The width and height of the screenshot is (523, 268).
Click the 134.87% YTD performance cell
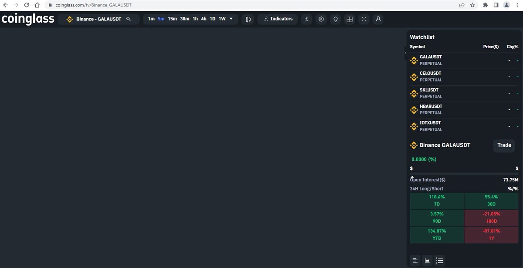pyautogui.click(x=437, y=235)
